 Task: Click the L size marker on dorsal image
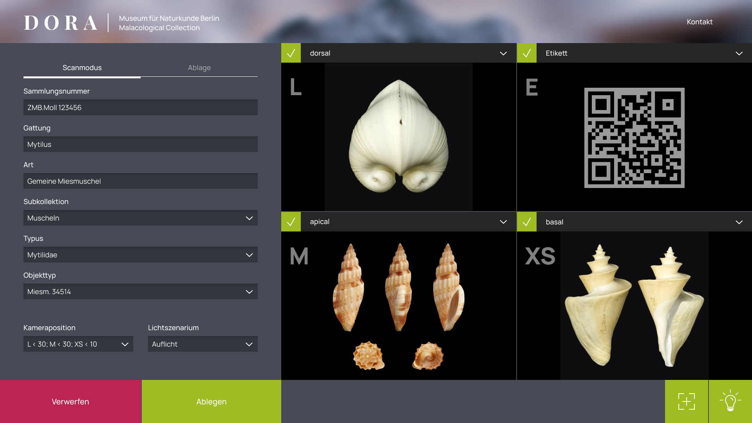pyautogui.click(x=296, y=87)
